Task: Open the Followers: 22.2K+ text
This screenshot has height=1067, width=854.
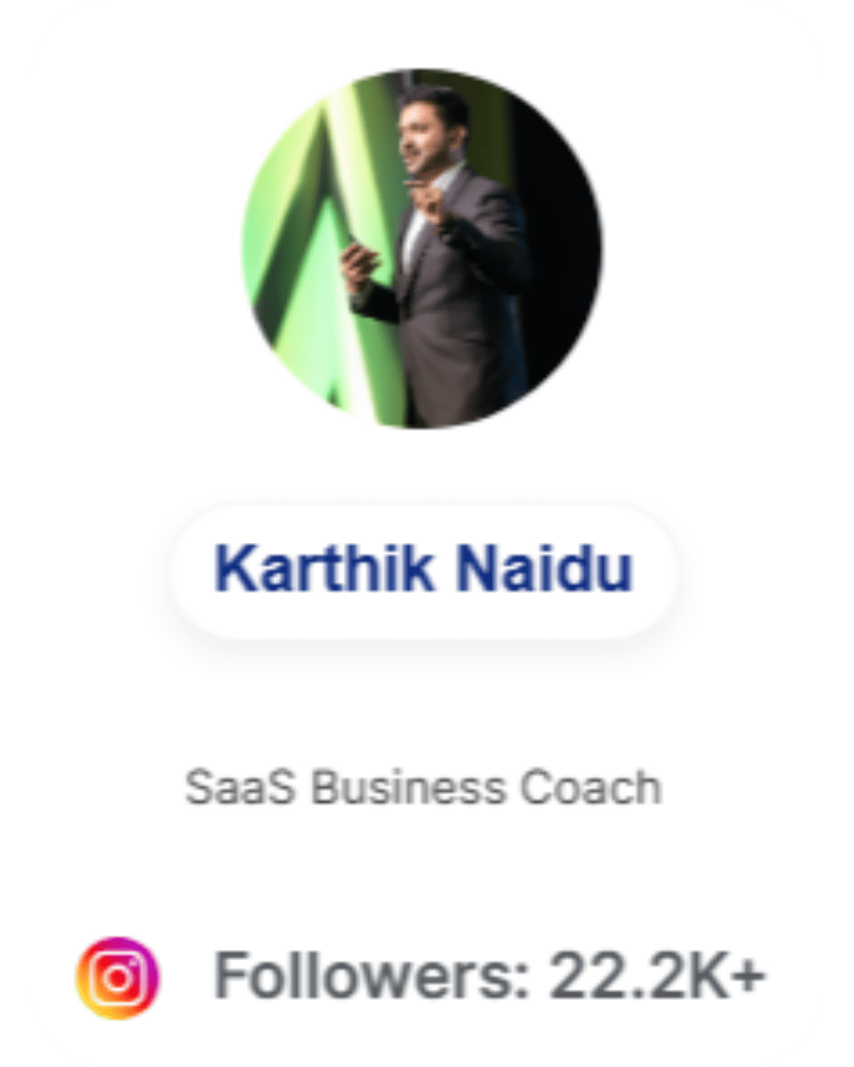Action: click(489, 977)
